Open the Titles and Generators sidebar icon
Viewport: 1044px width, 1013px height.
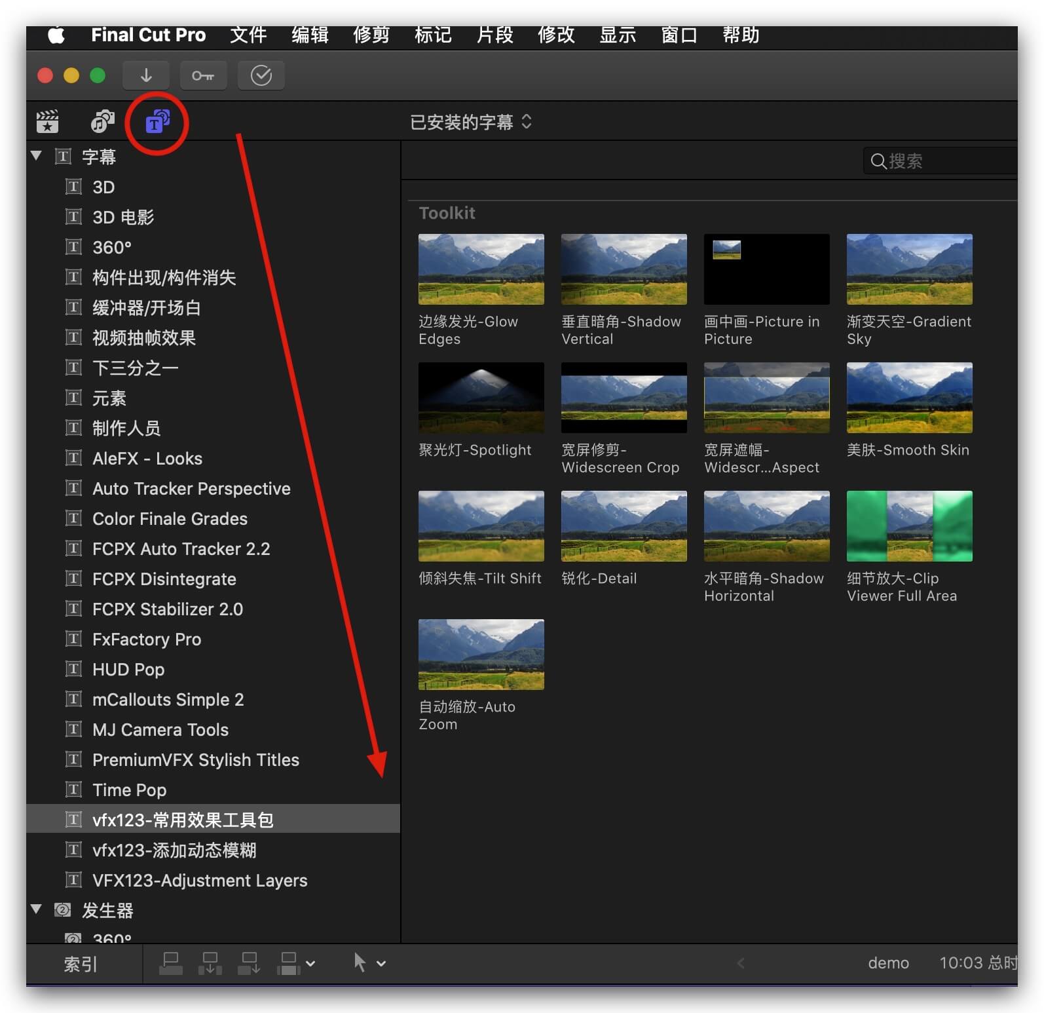157,121
